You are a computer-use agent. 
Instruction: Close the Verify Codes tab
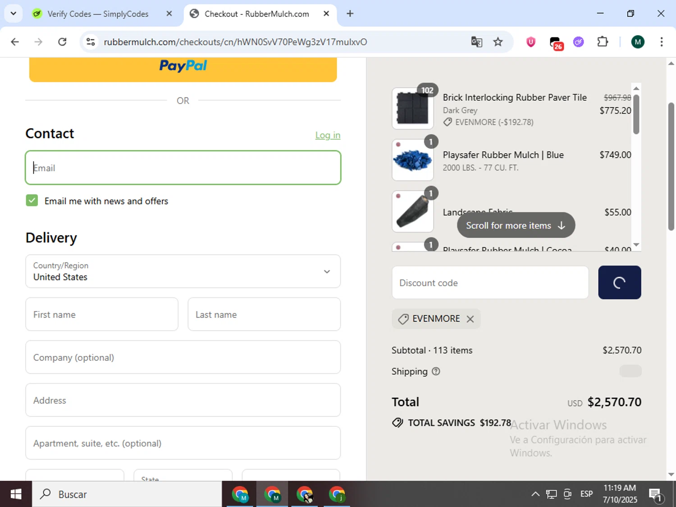click(x=169, y=14)
